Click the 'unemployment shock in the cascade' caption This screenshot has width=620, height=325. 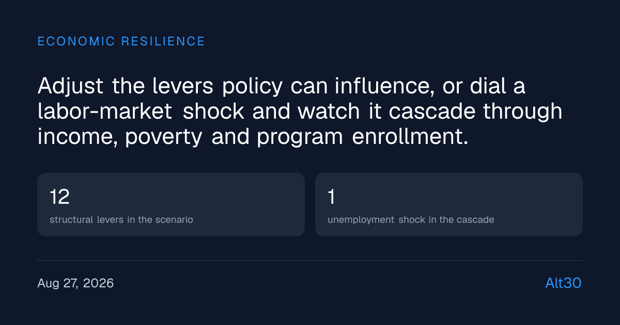pos(411,220)
